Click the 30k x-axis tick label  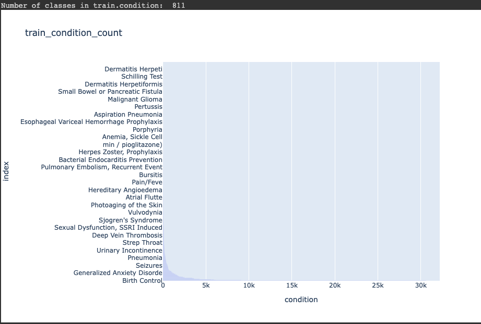(421, 285)
